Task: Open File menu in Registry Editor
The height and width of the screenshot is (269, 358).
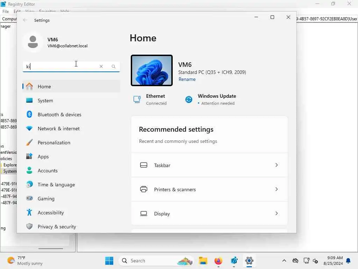Action: (6, 12)
